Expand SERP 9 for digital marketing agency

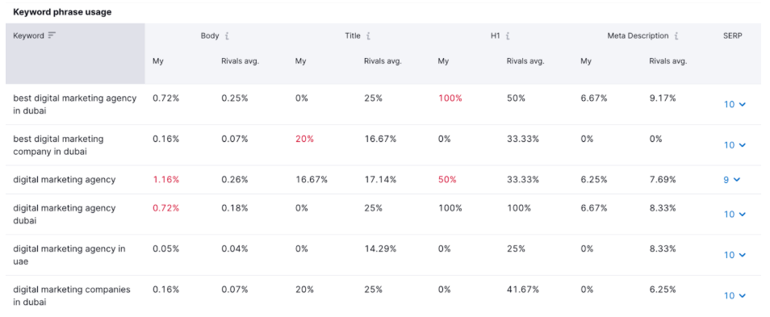pyautogui.click(x=732, y=180)
